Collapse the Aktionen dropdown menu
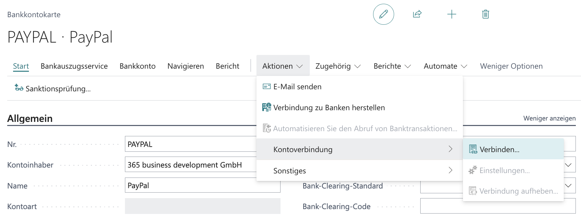 click(x=283, y=66)
